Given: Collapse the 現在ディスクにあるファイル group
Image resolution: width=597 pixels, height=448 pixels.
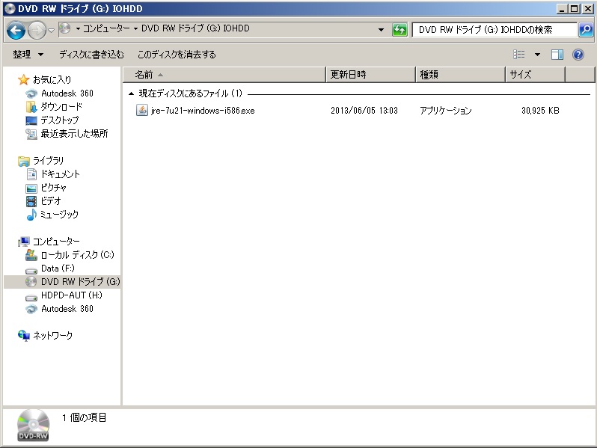Looking at the screenshot, I should [x=132, y=93].
